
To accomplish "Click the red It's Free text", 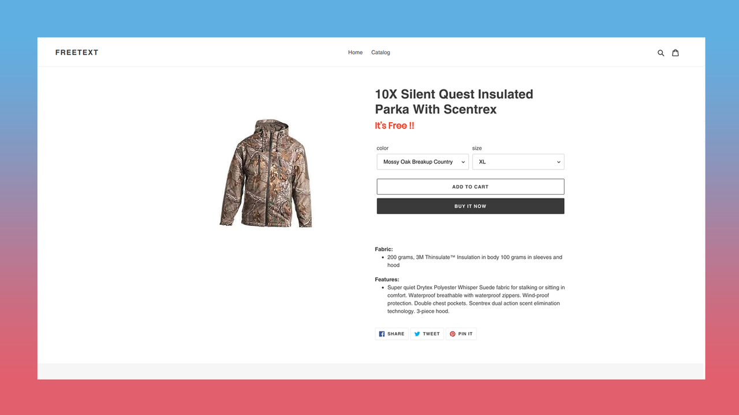I will 394,125.
